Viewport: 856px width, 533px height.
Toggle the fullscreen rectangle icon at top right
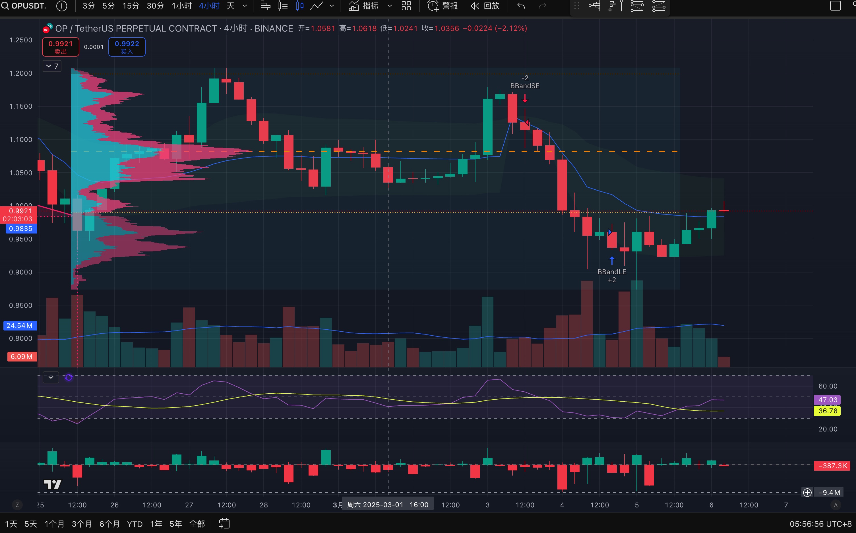[835, 6]
